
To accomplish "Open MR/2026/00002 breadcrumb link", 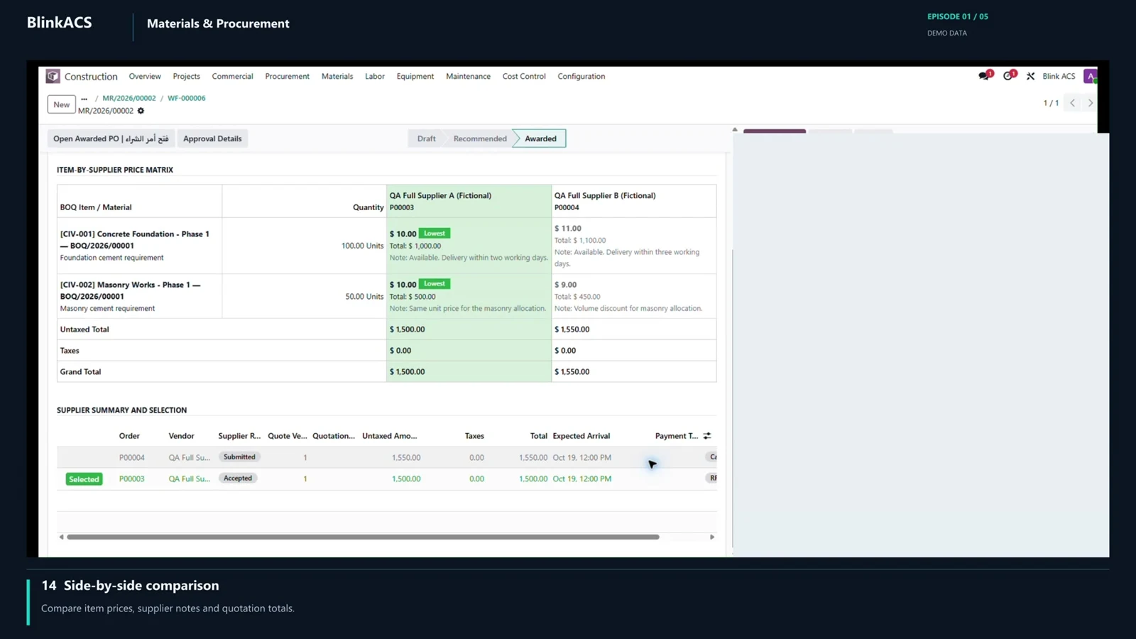I will pyautogui.click(x=129, y=99).
